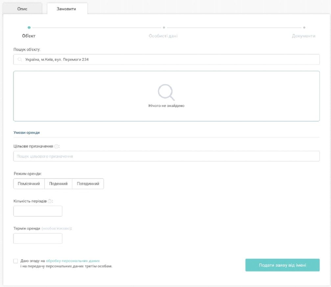Click the search magnifier icon in object field
331x287 pixels.
click(20, 60)
